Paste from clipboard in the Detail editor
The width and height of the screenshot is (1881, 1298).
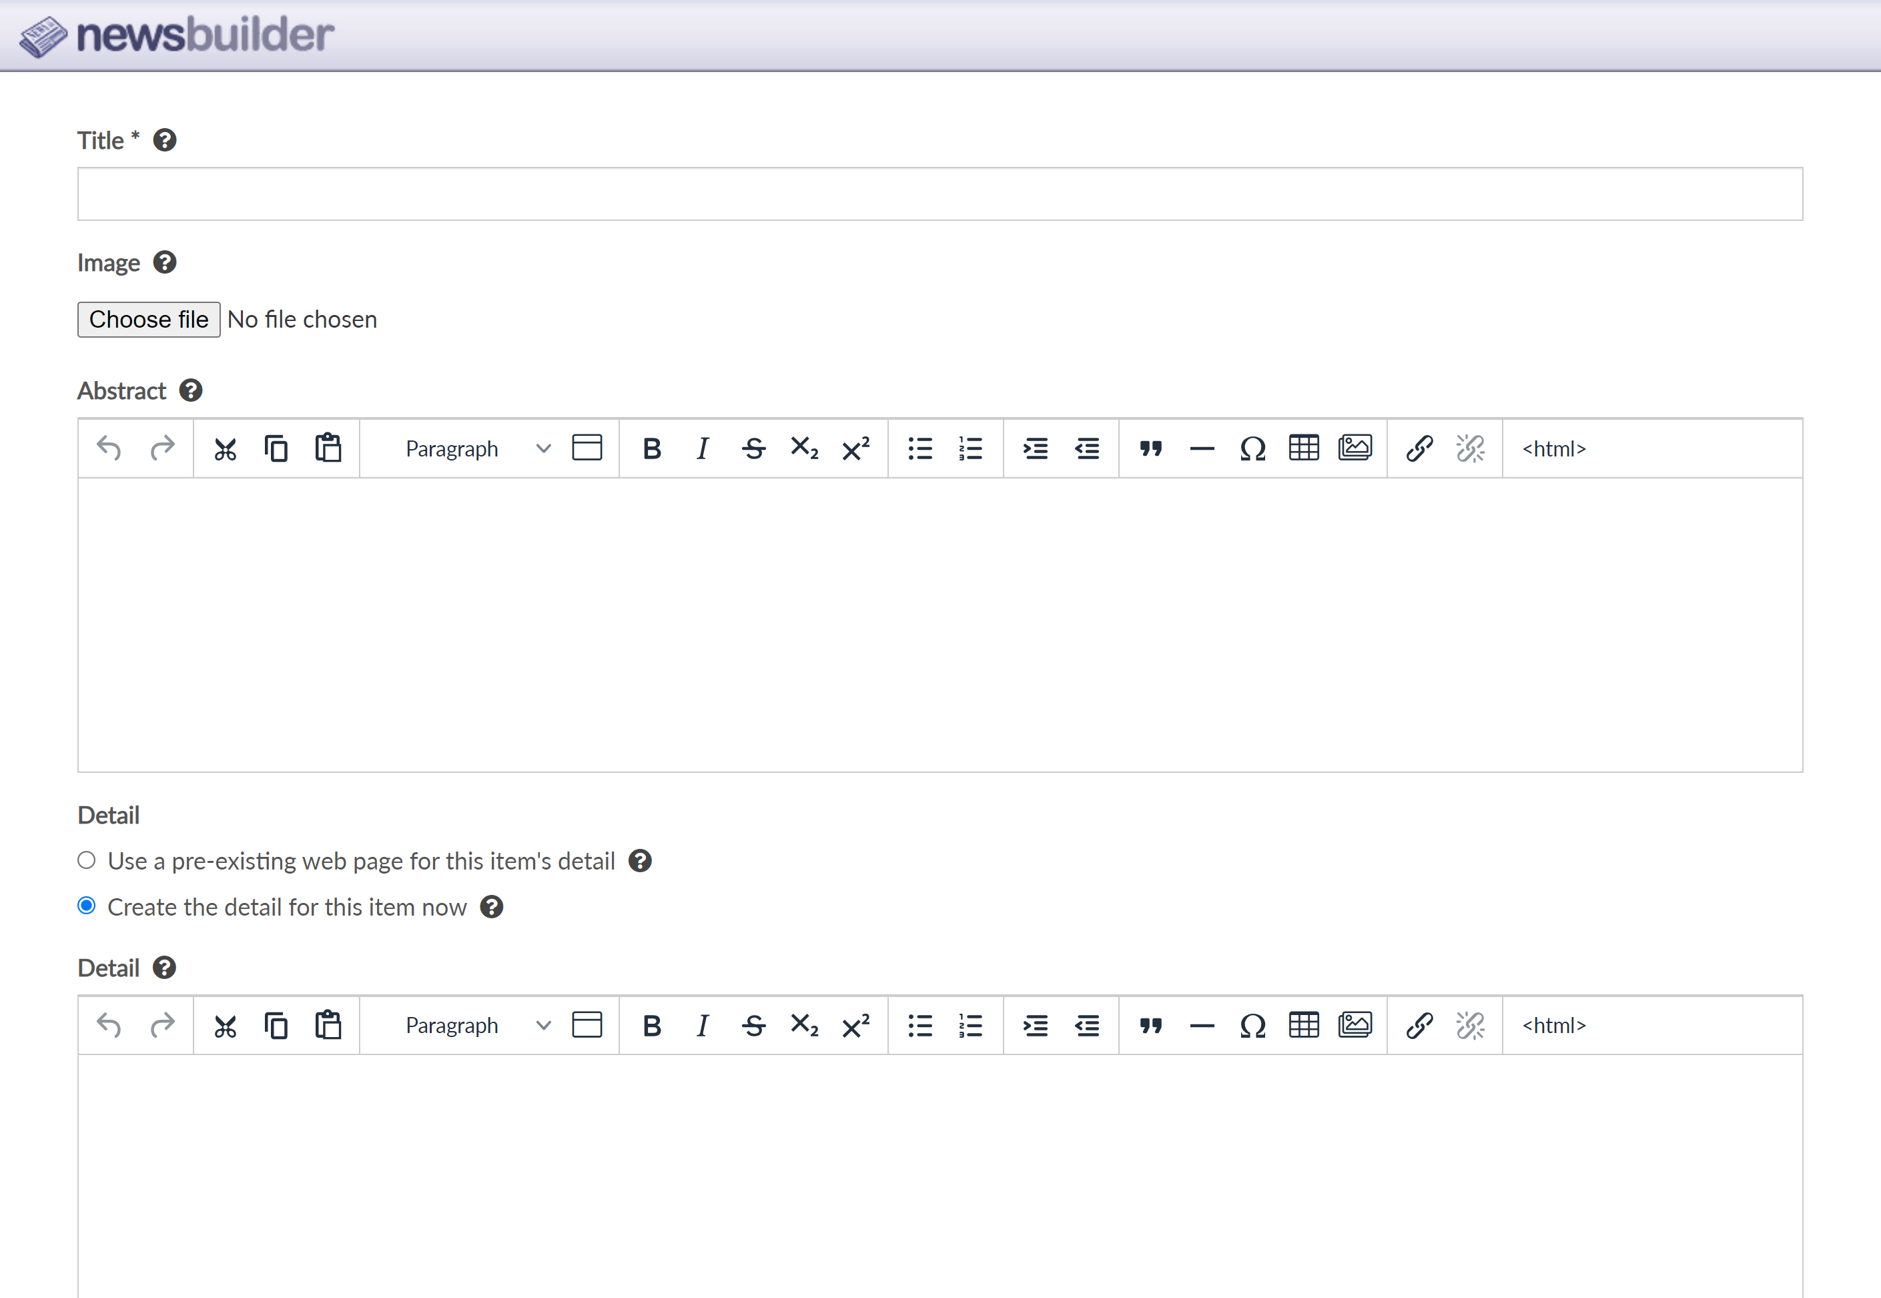pos(328,1025)
